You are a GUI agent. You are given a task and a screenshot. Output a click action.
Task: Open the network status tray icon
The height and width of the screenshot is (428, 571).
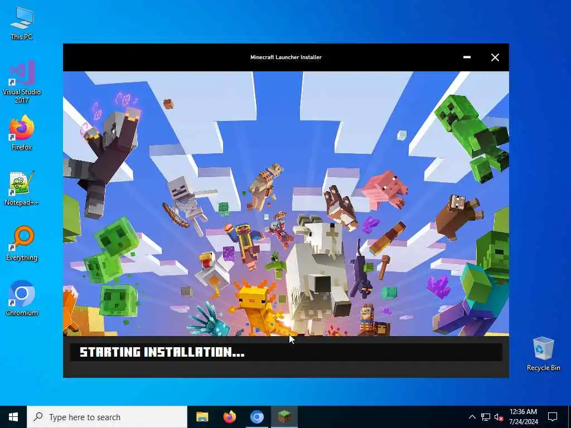tap(486, 417)
